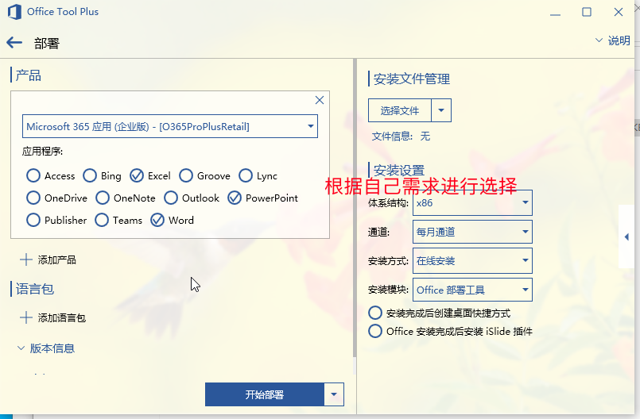The height and width of the screenshot is (419, 640).
Task: Open the 安装模块 Office 部署工具 dropdown
Action: pos(472,290)
